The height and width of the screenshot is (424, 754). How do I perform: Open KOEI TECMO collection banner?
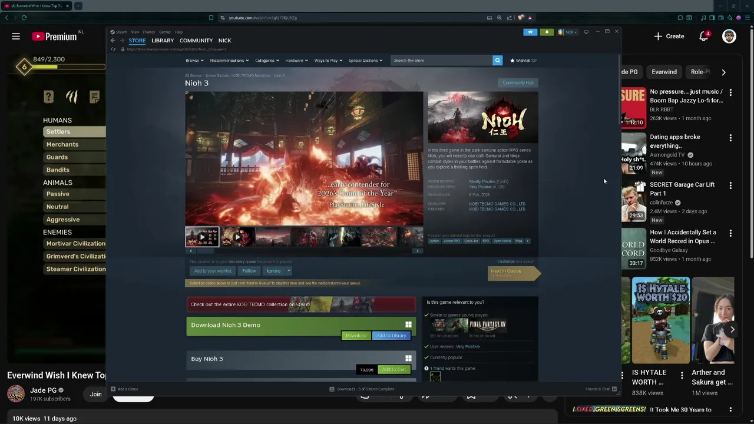click(x=301, y=304)
